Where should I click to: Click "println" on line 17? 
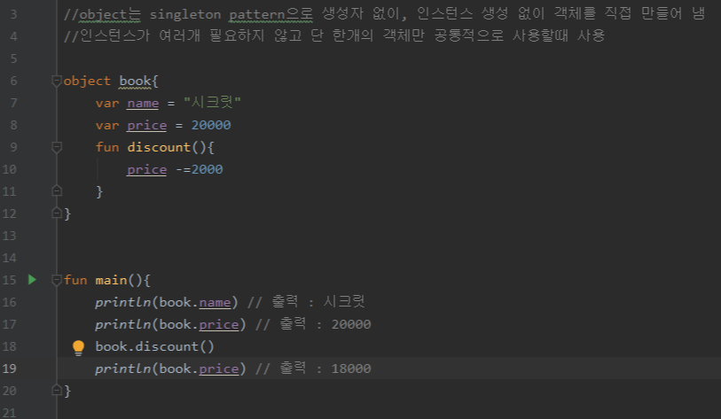pos(123,324)
